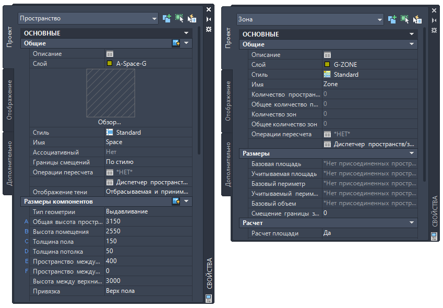Click bottom palette icon under СВОЙСТВА in Зона
Viewport: 443px width, 308px height.
(434, 236)
